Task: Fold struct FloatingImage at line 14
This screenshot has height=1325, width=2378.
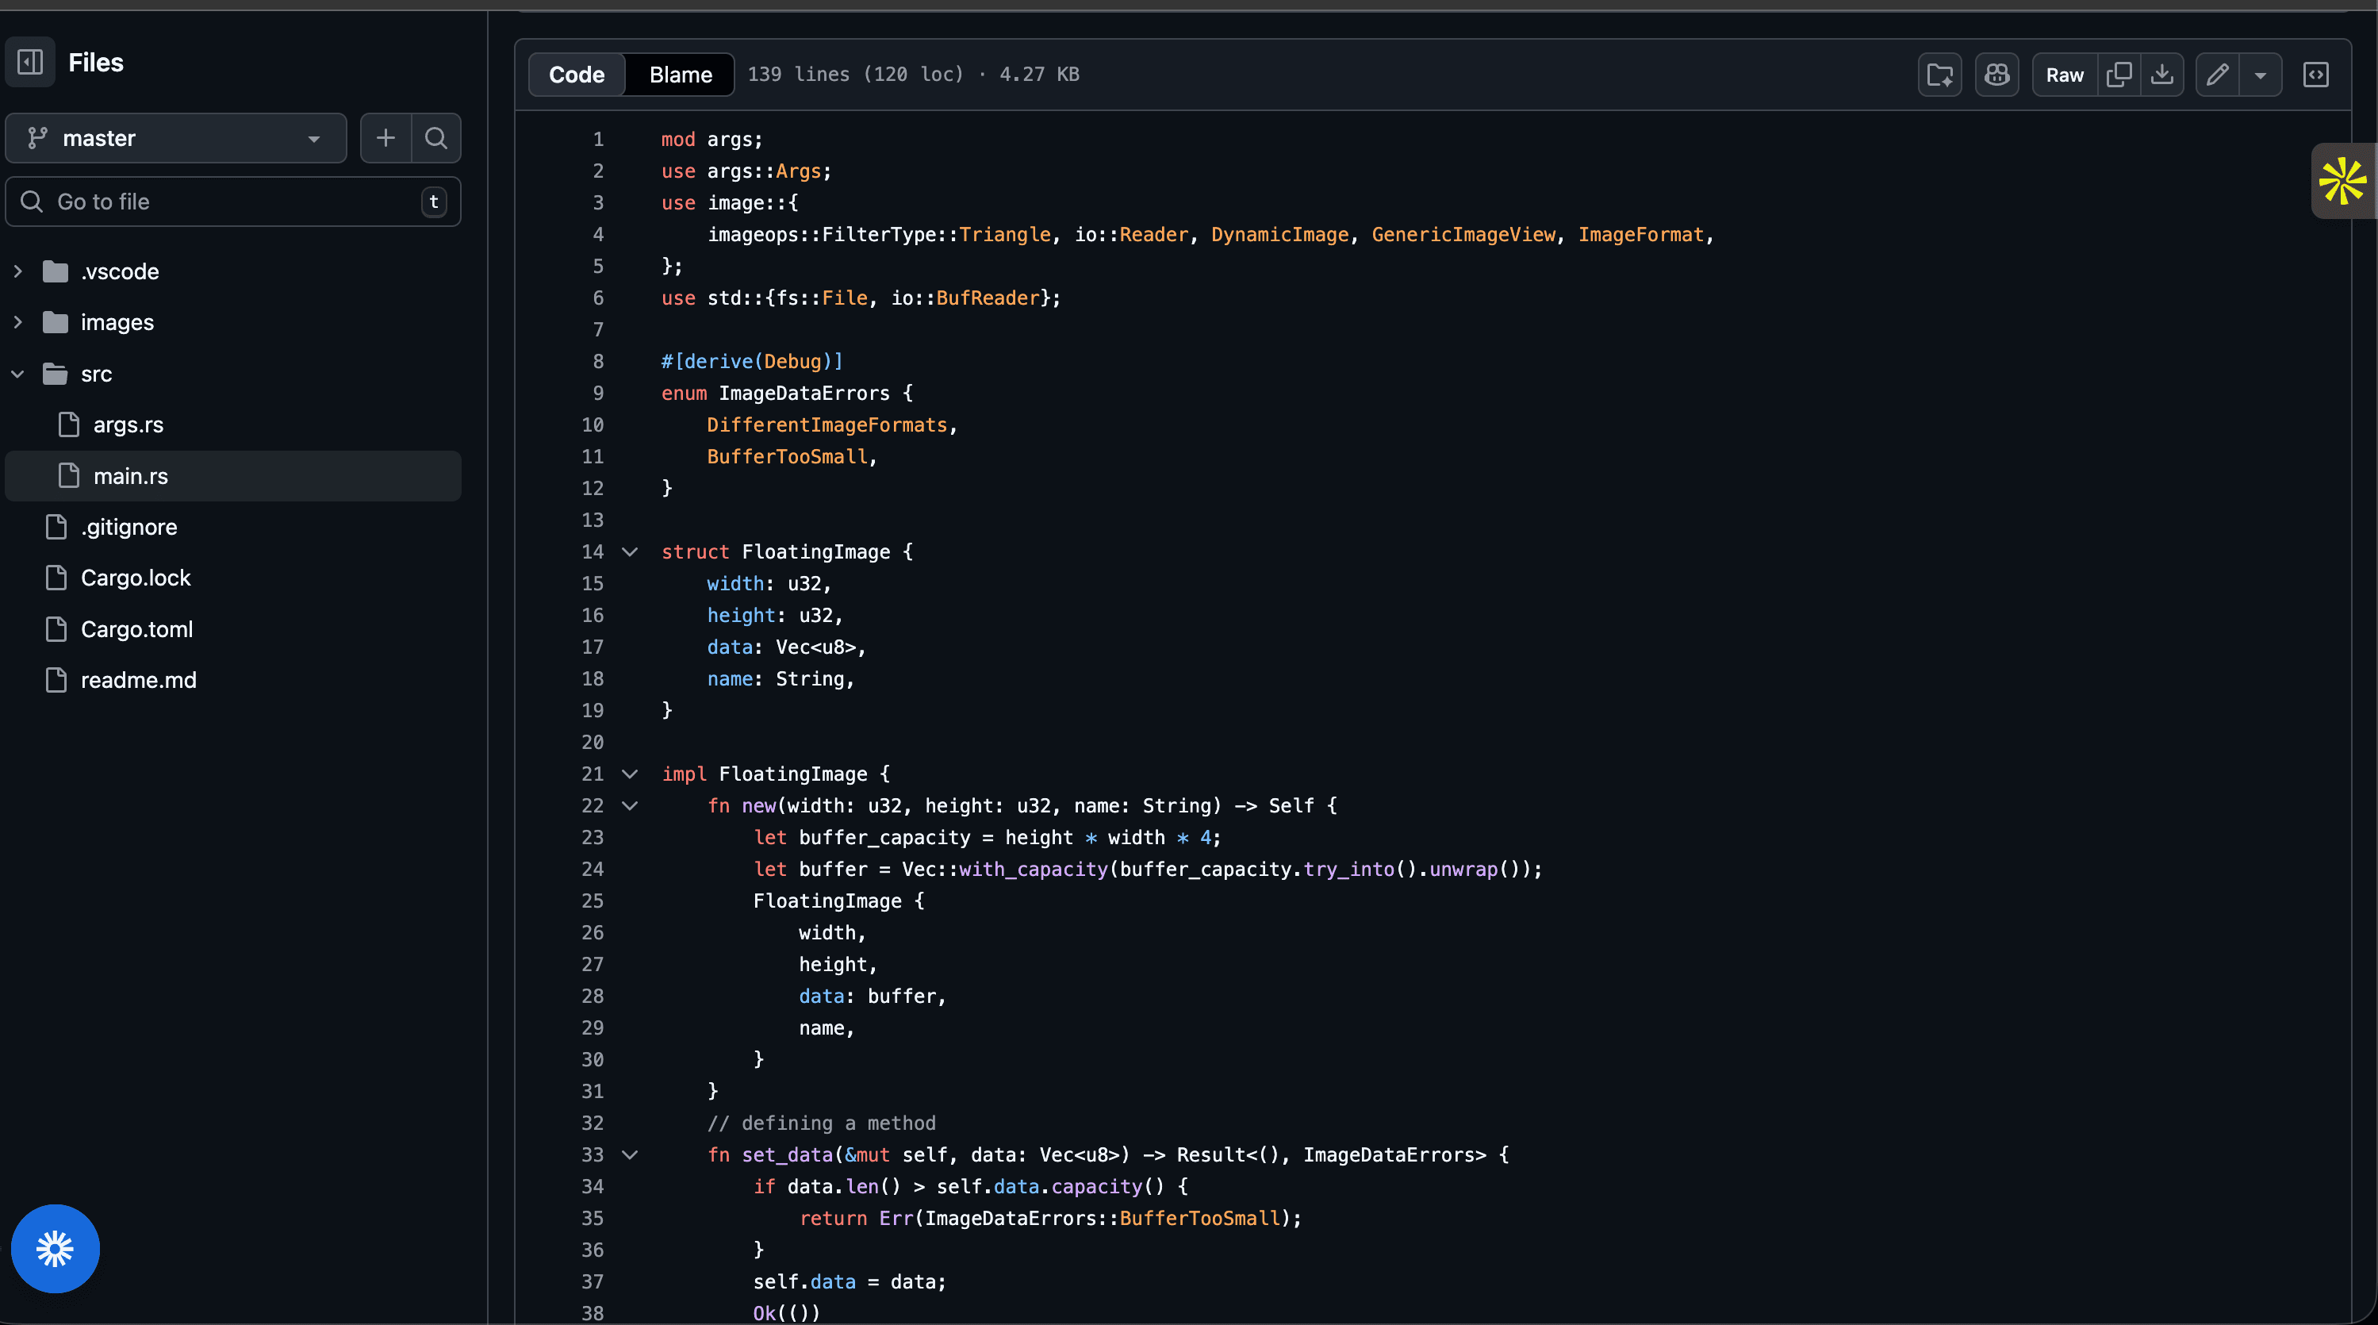Action: click(630, 552)
